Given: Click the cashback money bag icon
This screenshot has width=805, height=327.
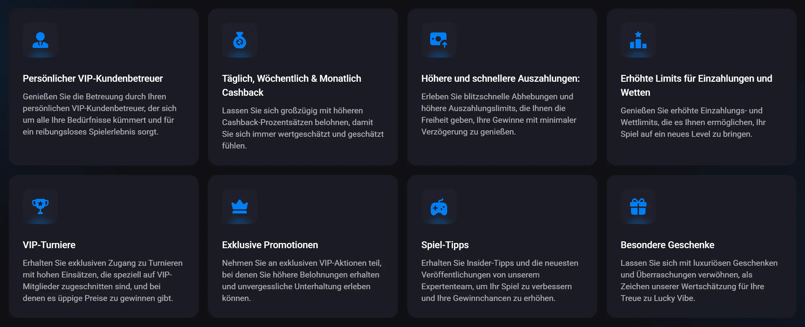Looking at the screenshot, I should pyautogui.click(x=240, y=40).
